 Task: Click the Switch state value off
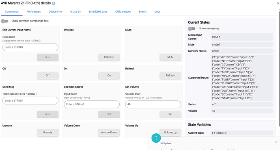pos(242,104)
